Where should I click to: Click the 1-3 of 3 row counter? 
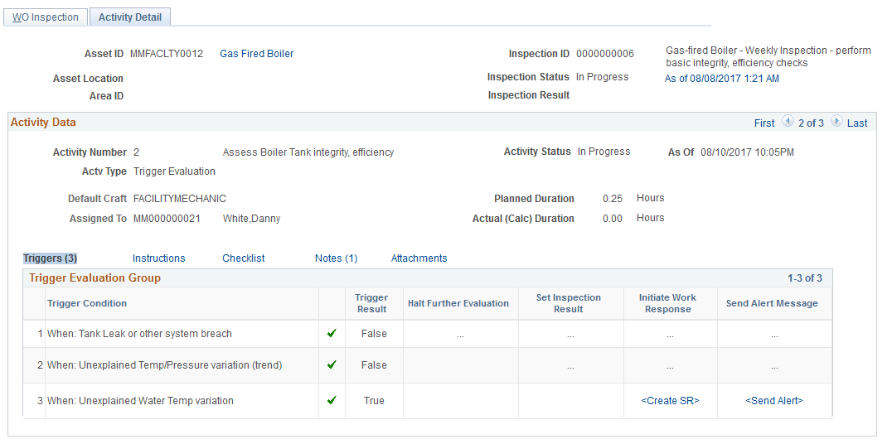pyautogui.click(x=805, y=278)
